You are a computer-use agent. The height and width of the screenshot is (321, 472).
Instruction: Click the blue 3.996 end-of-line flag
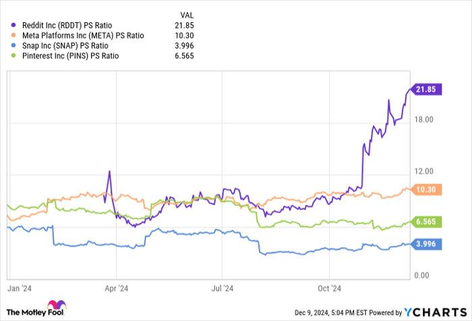coord(426,244)
